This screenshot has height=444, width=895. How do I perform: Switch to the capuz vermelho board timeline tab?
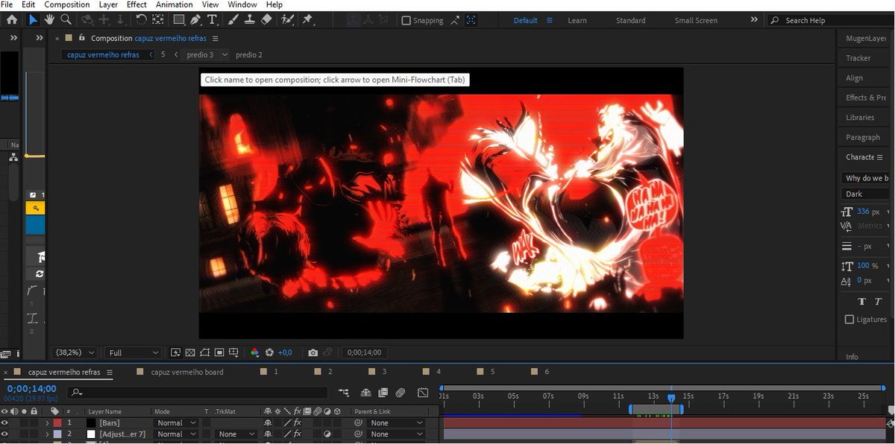(x=186, y=372)
